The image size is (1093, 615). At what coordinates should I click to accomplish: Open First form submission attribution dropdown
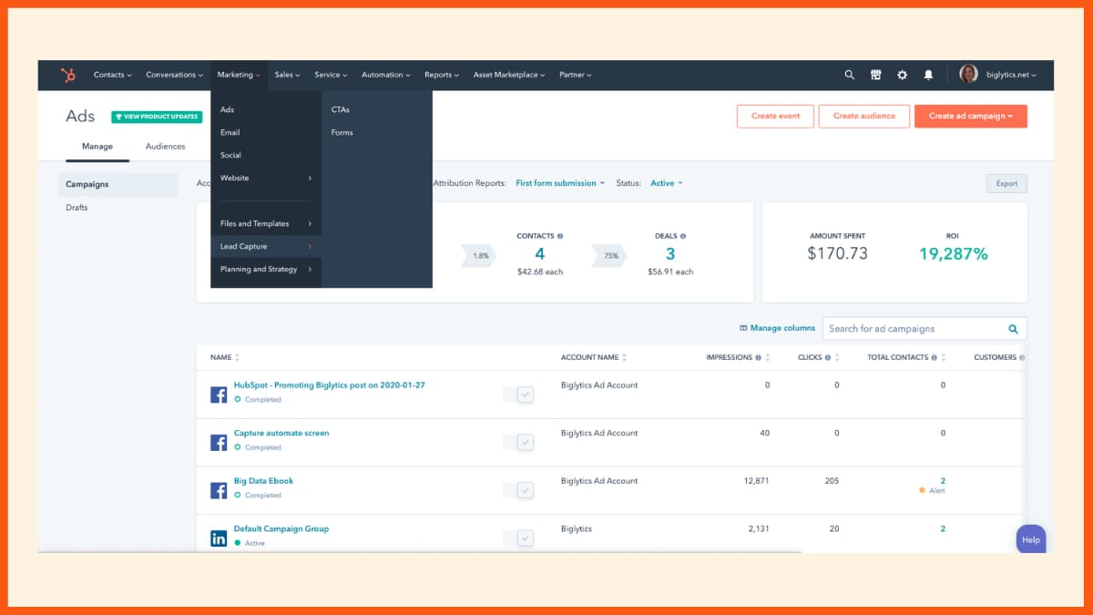tap(561, 183)
